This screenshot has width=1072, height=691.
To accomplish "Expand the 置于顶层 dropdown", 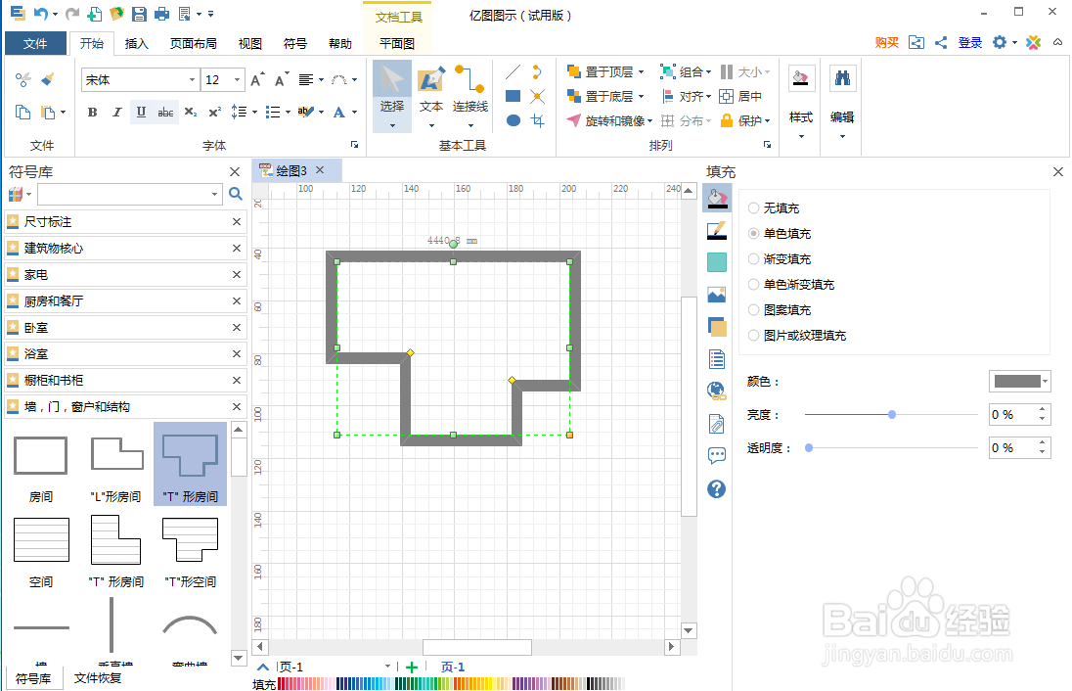I will coord(641,71).
